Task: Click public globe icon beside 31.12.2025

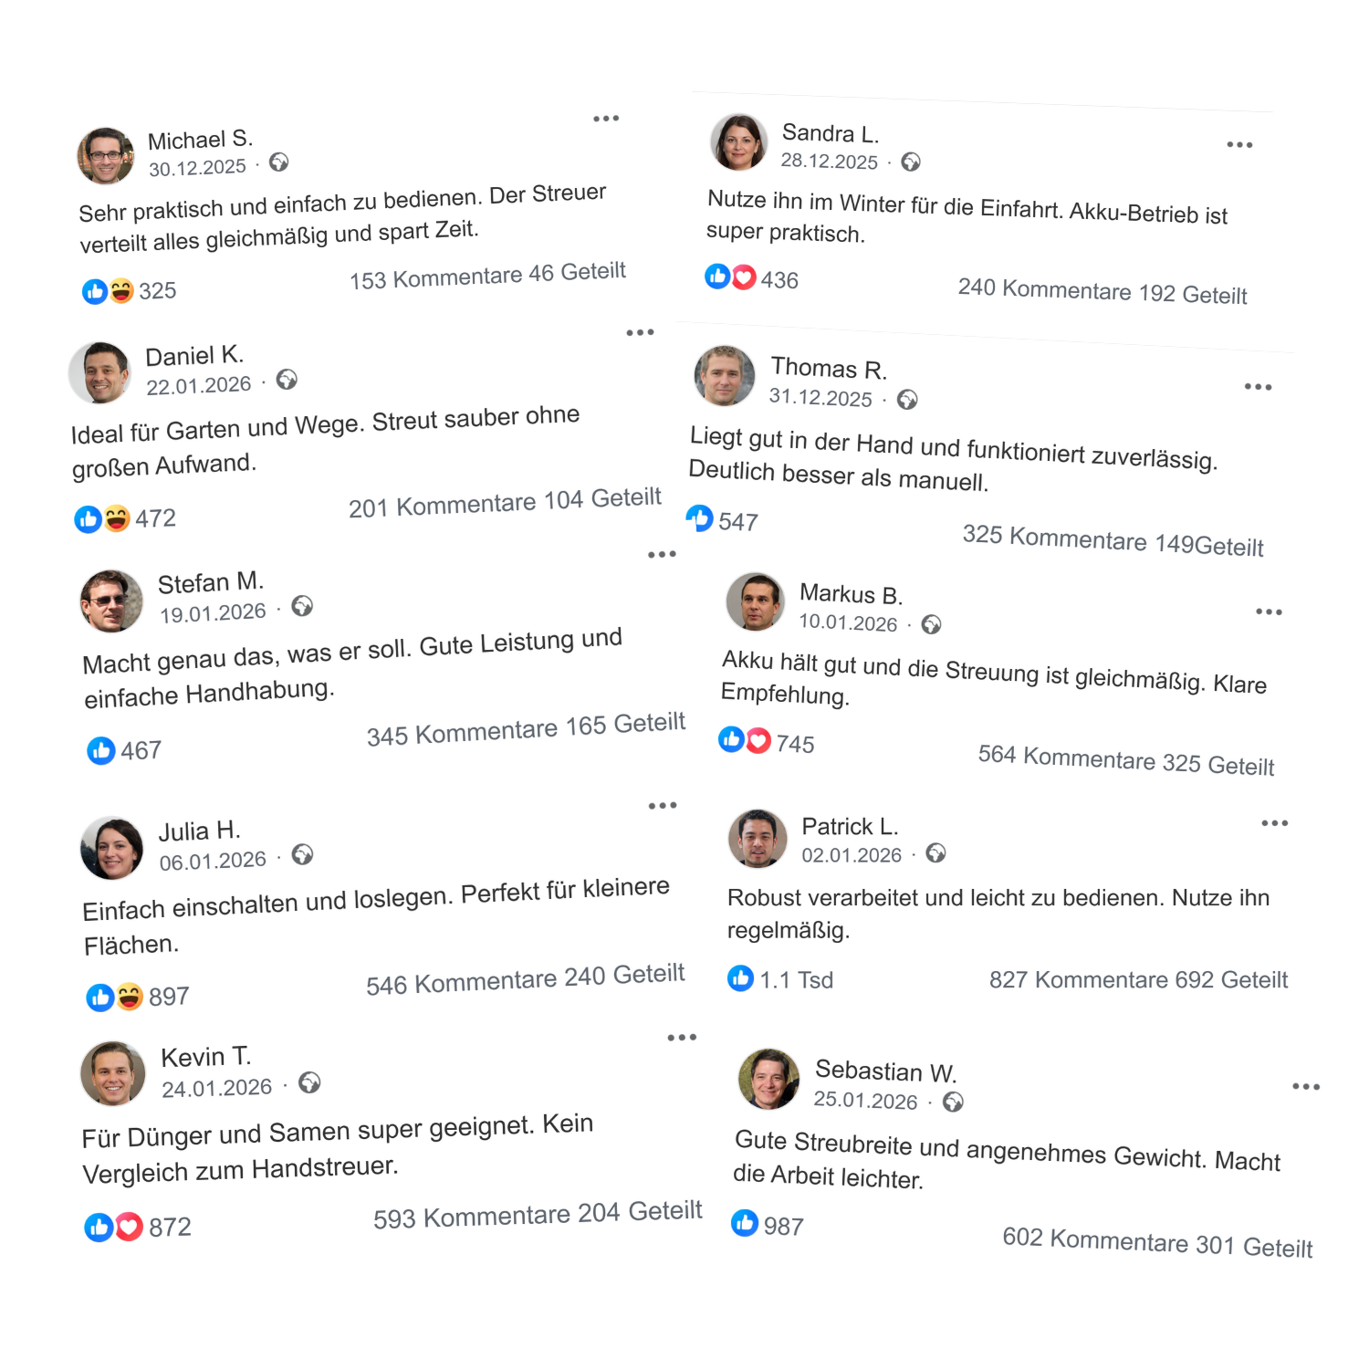Action: click(907, 400)
